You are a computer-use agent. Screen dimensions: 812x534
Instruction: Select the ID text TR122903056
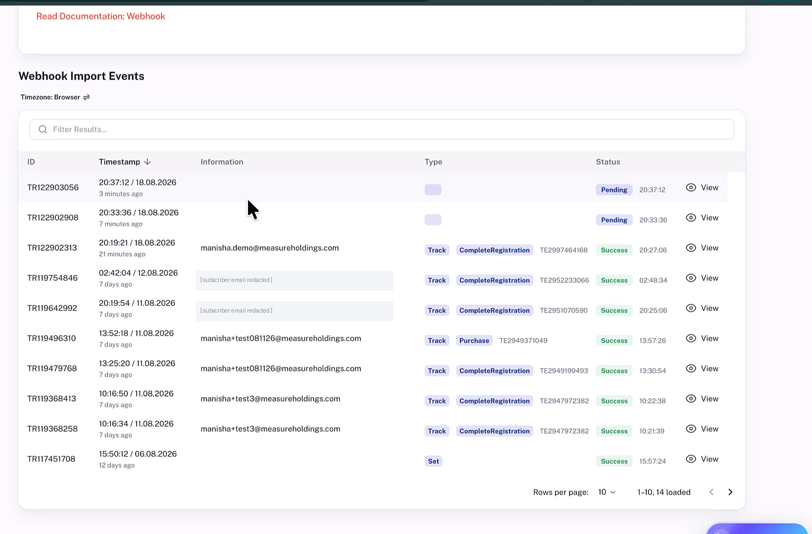(53, 187)
